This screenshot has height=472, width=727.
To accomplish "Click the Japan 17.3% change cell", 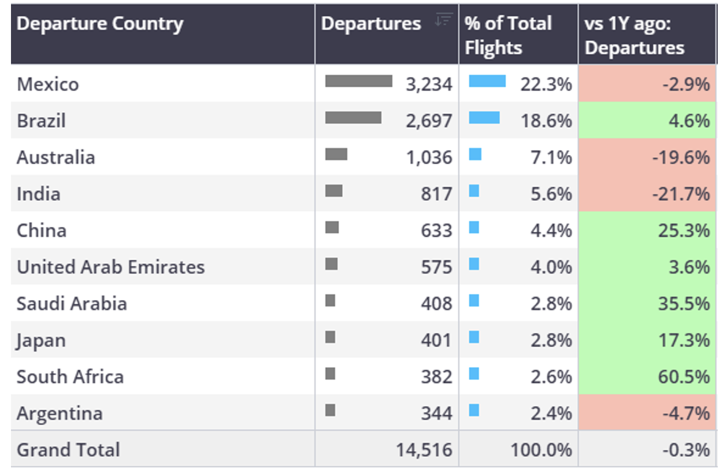I will coord(647,340).
